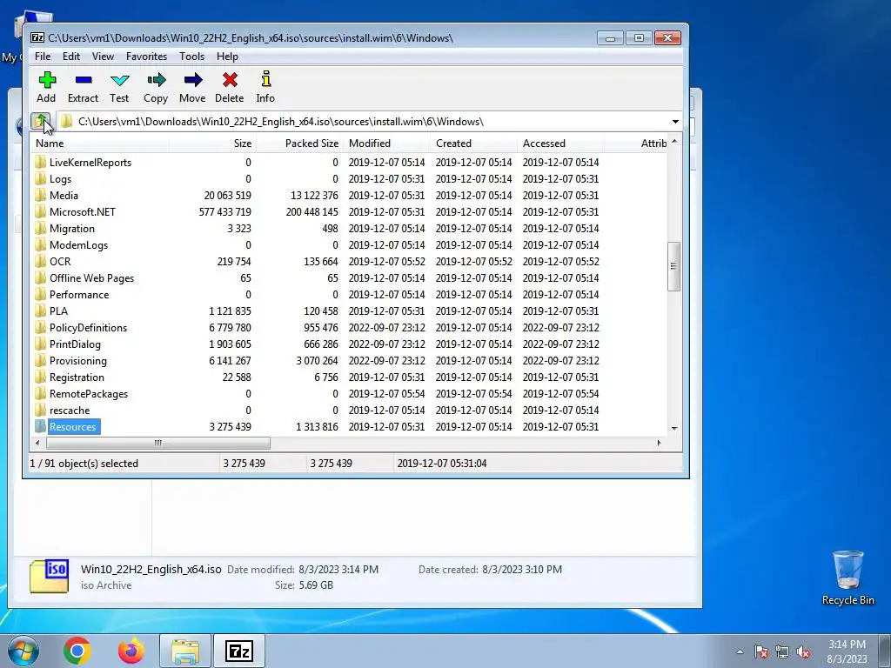891x668 pixels.
Task: Open the View menu
Action: tap(103, 57)
